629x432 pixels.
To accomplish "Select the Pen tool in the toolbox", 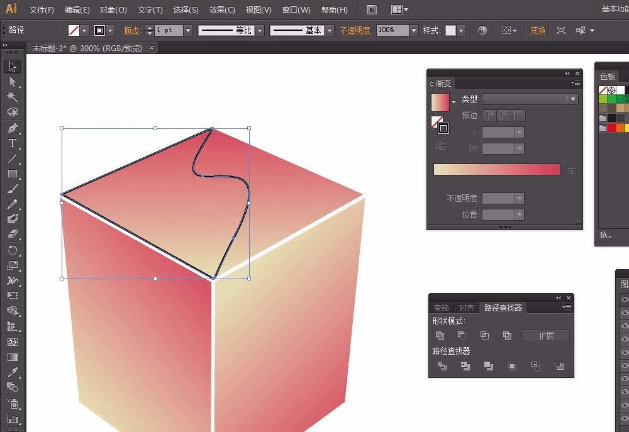I will (x=12, y=128).
